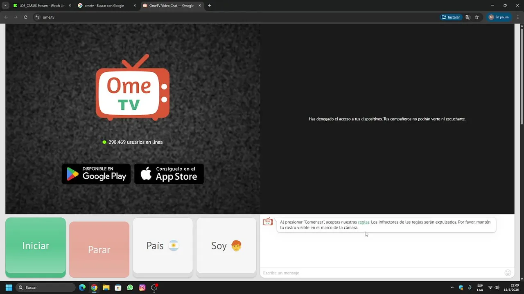Open OBS Studio from taskbar

point(154,287)
